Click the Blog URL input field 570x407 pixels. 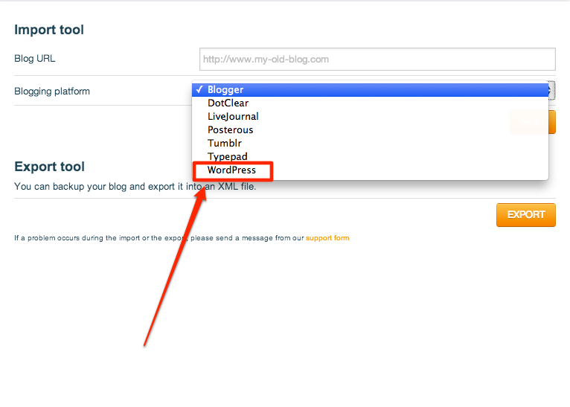point(377,59)
